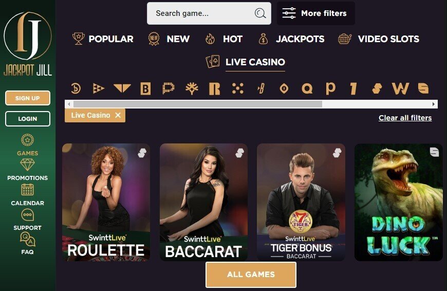Select the Q provider icon

[307, 89]
